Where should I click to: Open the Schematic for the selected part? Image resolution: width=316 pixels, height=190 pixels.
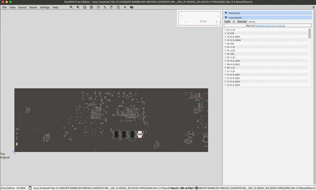pos(242,21)
